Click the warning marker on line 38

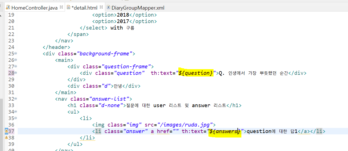point(6,138)
